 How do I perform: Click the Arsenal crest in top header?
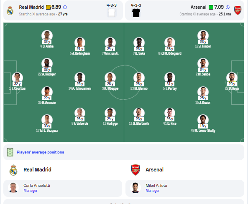[238, 10]
